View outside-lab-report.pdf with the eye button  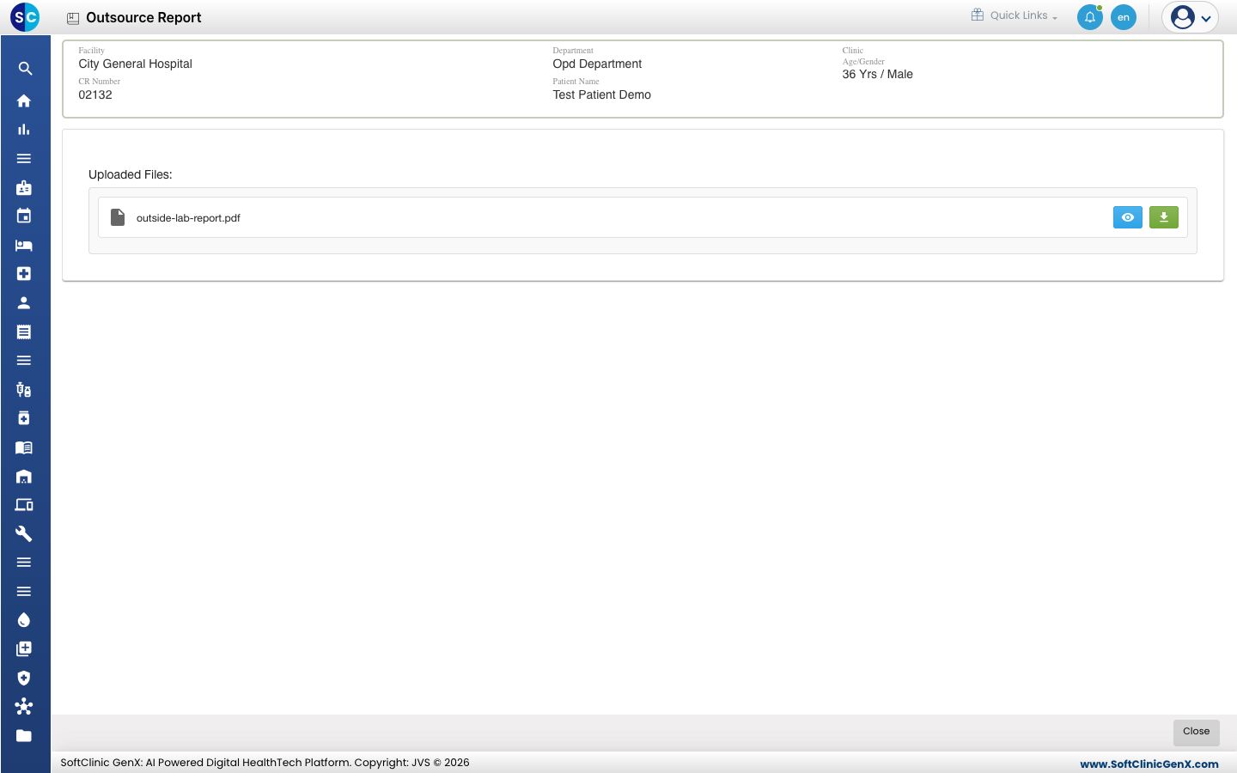(x=1128, y=217)
